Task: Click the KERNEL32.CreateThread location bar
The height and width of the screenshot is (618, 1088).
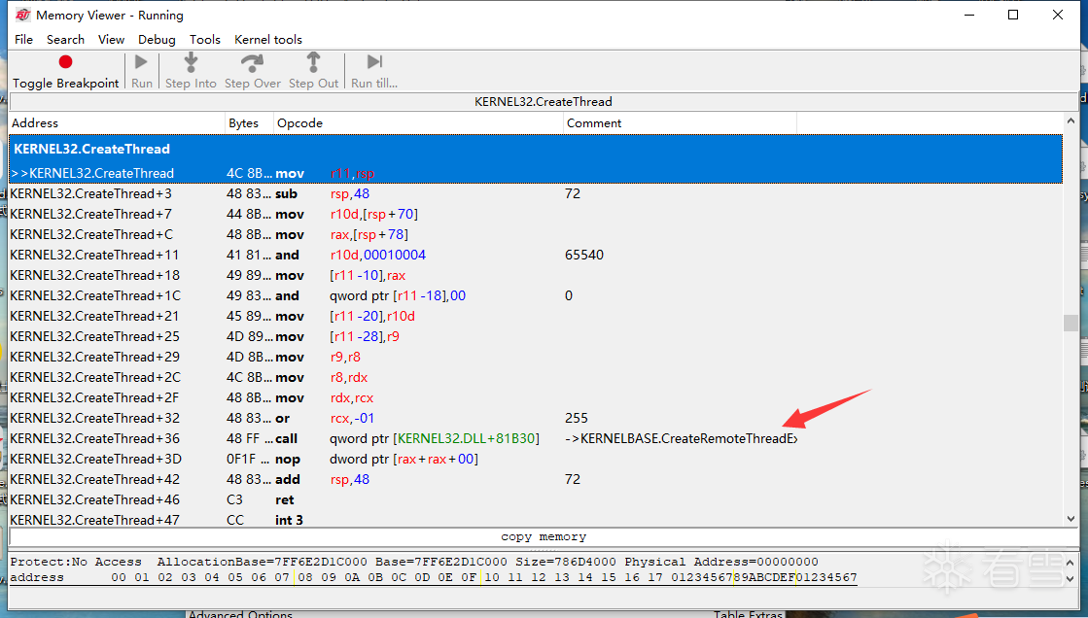Action: click(544, 102)
